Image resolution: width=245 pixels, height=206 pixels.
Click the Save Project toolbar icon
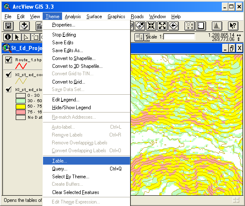tap(8, 26)
